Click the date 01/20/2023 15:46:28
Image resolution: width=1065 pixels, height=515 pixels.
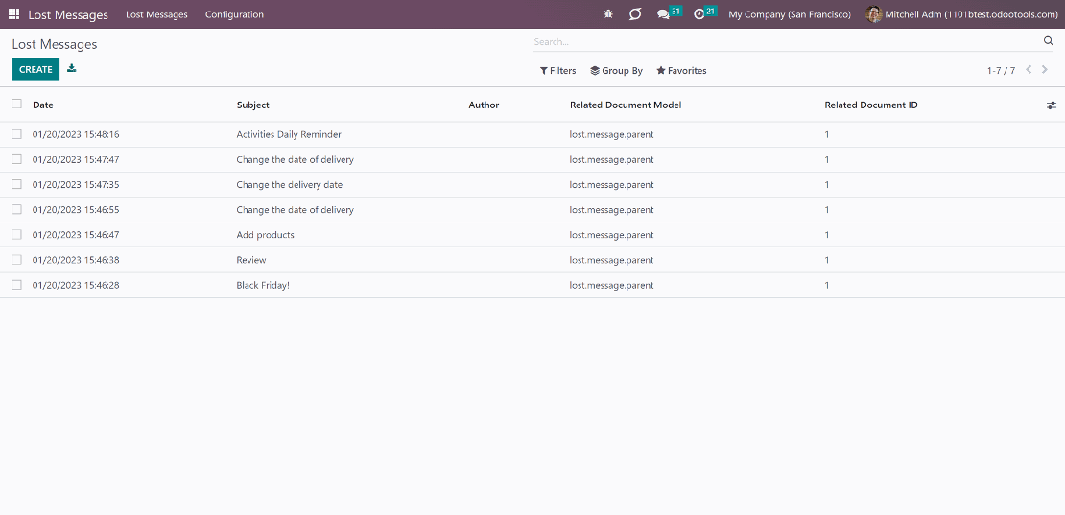coord(76,285)
